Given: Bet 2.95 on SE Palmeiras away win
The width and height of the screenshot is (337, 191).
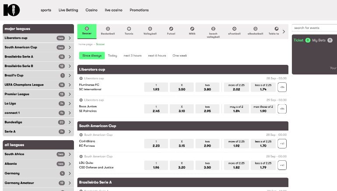Looking at the screenshot, I should point(207,109).
